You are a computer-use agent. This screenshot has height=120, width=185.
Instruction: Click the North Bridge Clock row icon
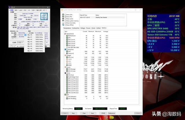(x=67, y=77)
